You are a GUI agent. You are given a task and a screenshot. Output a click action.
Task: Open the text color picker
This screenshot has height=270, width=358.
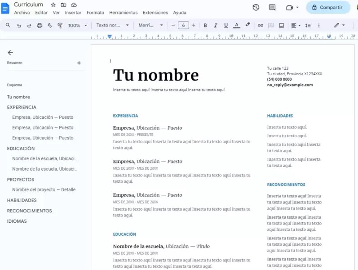(237, 25)
